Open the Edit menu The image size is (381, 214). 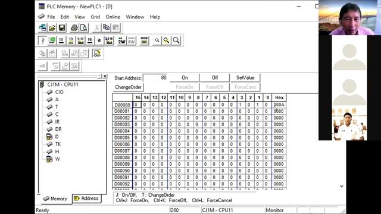[x=65, y=17]
